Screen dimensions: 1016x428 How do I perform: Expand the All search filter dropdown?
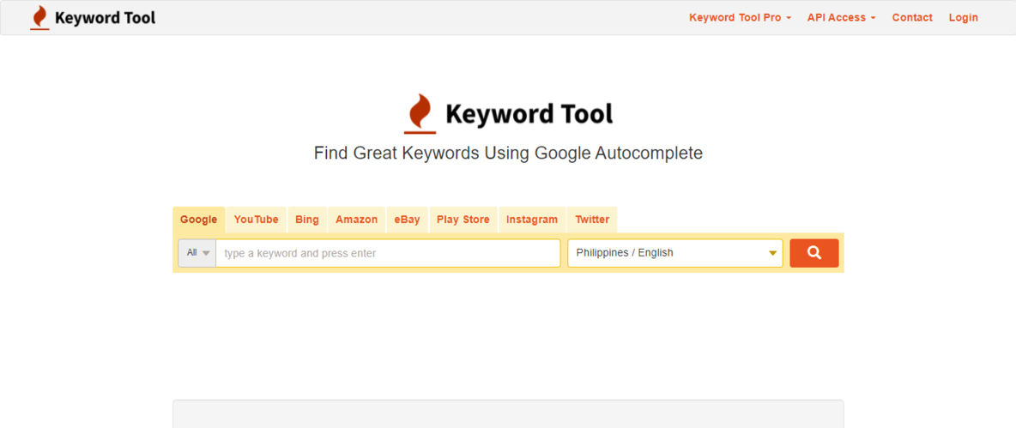coord(197,253)
